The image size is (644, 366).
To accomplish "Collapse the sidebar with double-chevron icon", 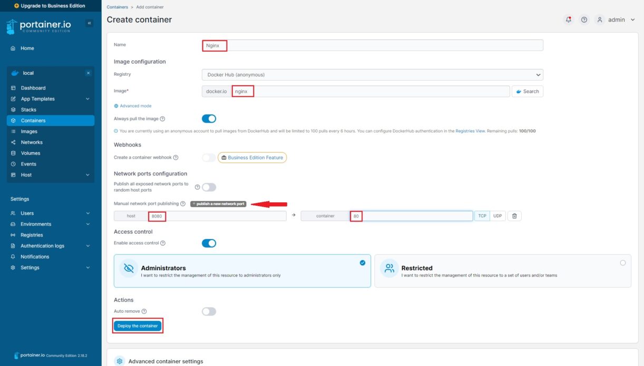I will coord(89,23).
